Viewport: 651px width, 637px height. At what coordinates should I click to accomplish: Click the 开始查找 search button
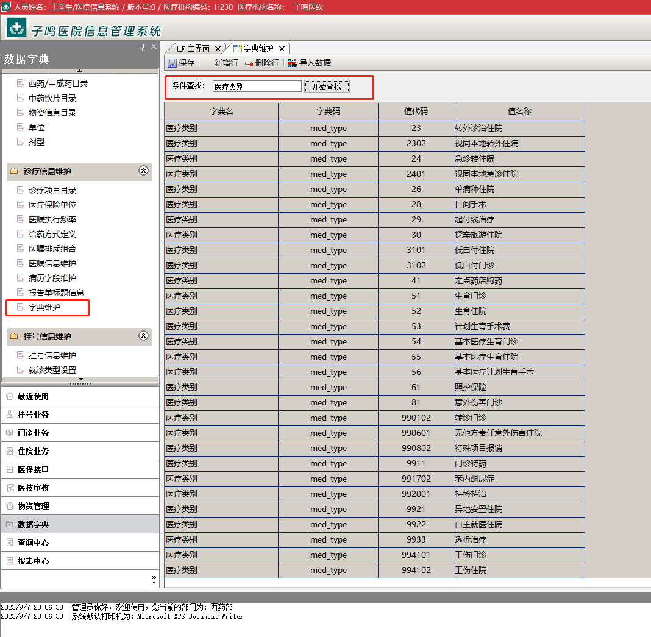click(x=327, y=87)
